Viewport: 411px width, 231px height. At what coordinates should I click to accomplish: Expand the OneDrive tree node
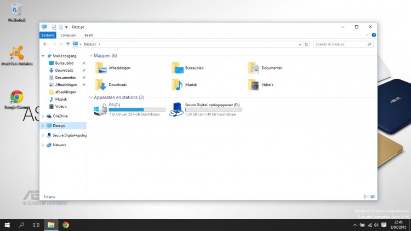tap(43, 116)
